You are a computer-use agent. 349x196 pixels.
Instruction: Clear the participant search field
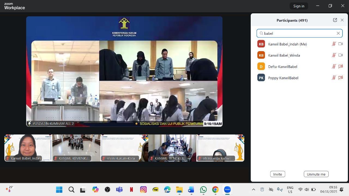click(338, 33)
